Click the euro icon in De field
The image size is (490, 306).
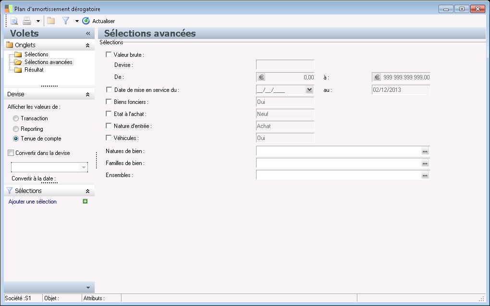(x=261, y=77)
